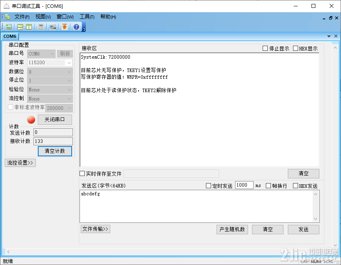Click the 产生随机数 button
This screenshot has width=341, height=265.
(232, 229)
